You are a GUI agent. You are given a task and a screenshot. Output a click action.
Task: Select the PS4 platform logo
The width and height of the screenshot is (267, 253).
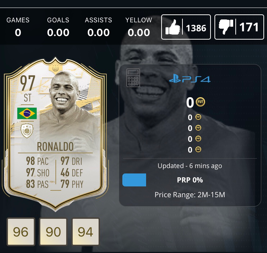pyautogui.click(x=190, y=78)
